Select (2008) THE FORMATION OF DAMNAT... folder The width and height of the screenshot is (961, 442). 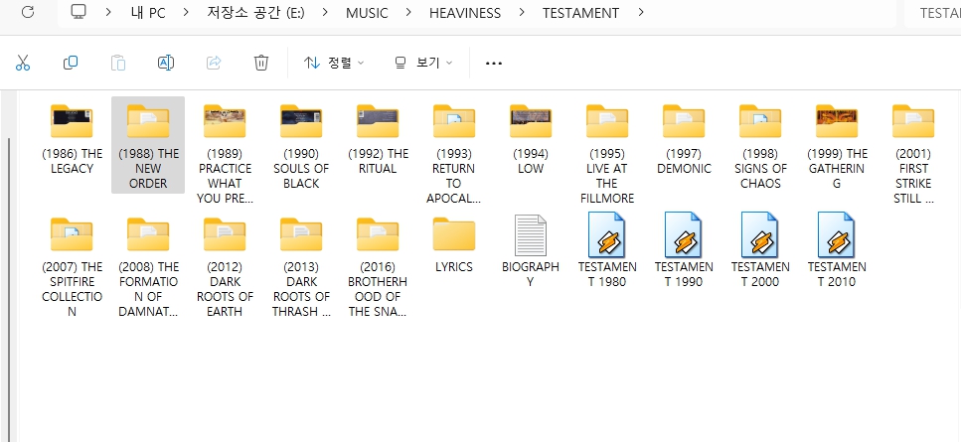(148, 266)
